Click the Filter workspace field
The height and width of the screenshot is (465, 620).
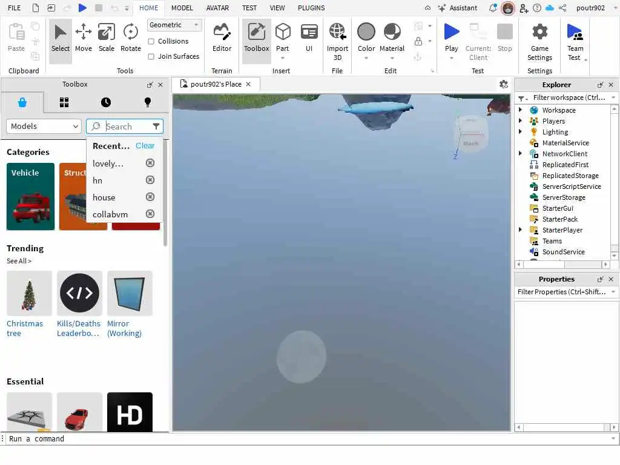569,97
